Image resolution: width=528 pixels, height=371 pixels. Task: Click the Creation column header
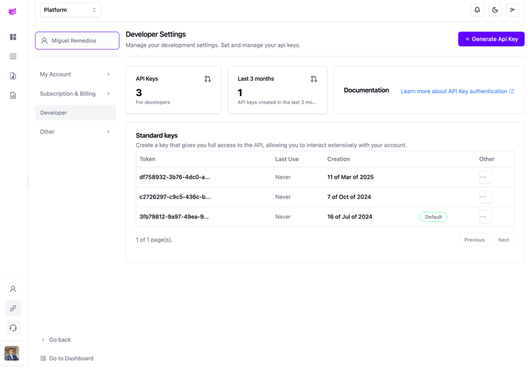(339, 159)
